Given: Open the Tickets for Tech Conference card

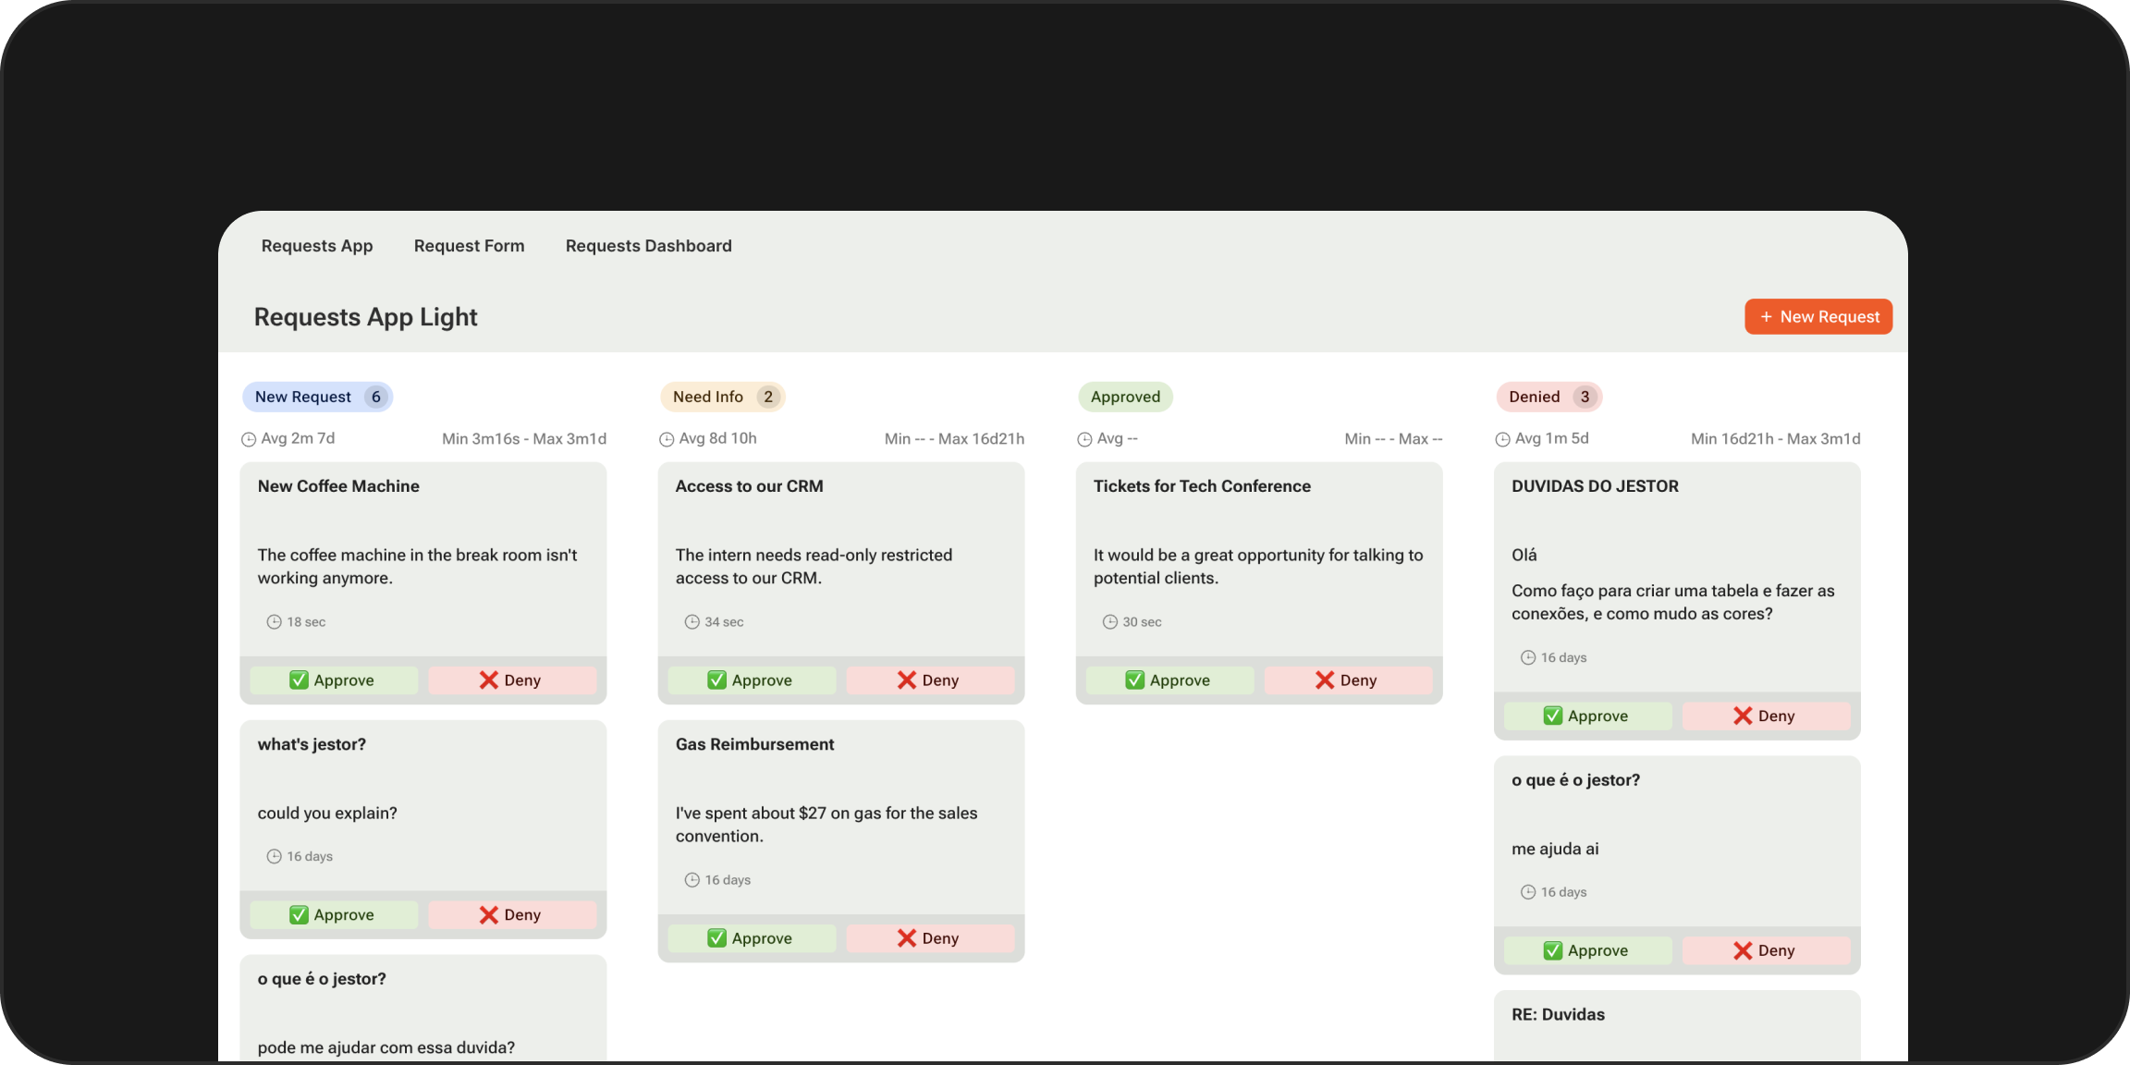Looking at the screenshot, I should (x=1258, y=555).
